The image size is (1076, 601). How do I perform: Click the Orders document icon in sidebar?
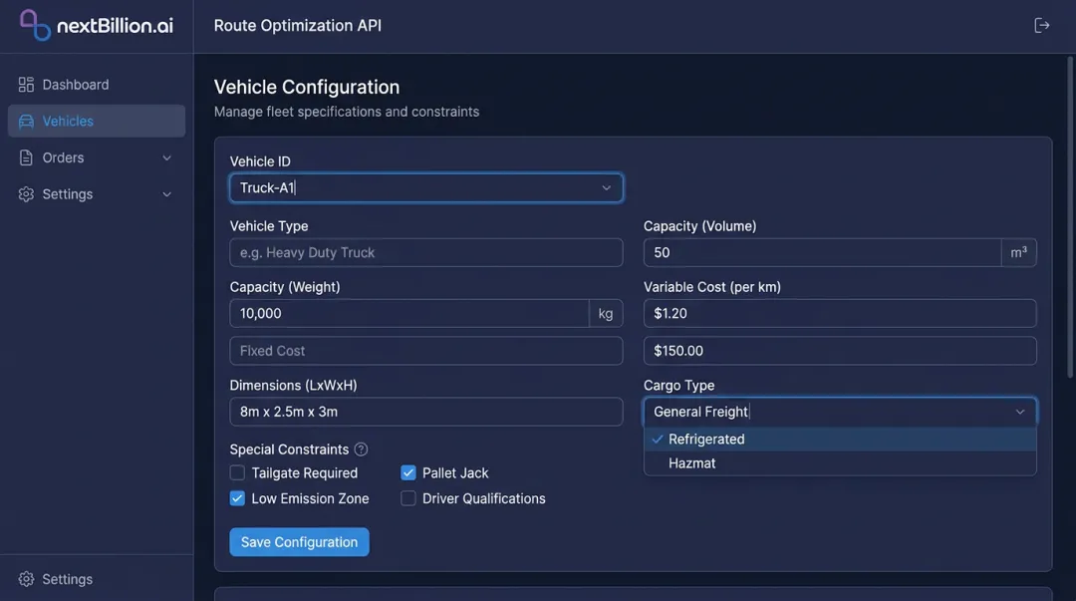pyautogui.click(x=26, y=157)
